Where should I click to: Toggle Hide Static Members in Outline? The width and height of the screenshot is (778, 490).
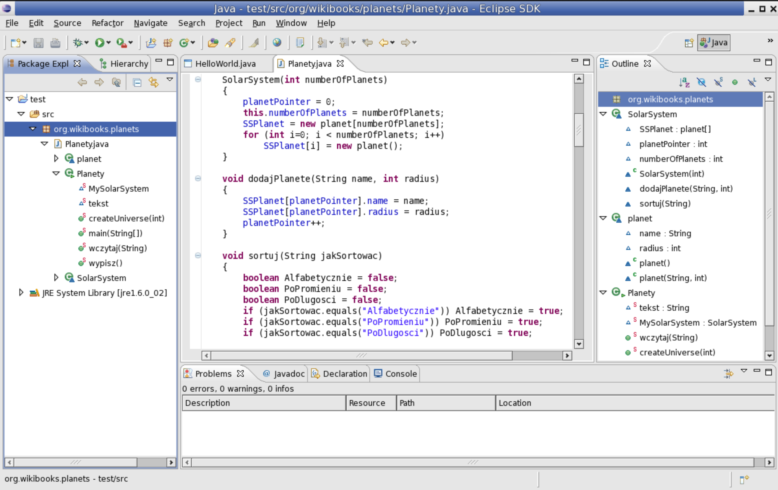coord(718,83)
